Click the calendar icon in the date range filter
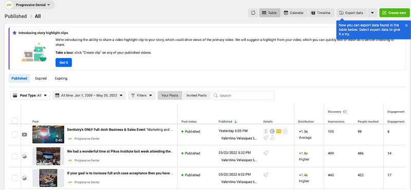Image resolution: width=411 pixels, height=190 pixels. click(x=57, y=96)
